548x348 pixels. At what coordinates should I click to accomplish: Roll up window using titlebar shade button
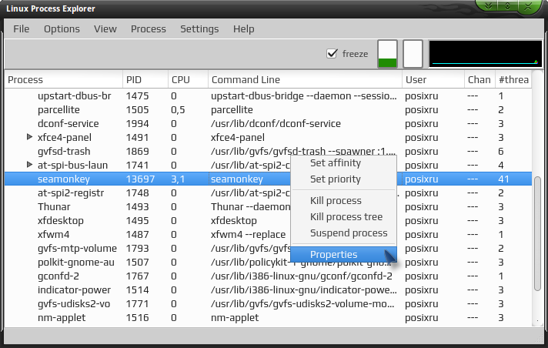pyautogui.click(x=489, y=6)
